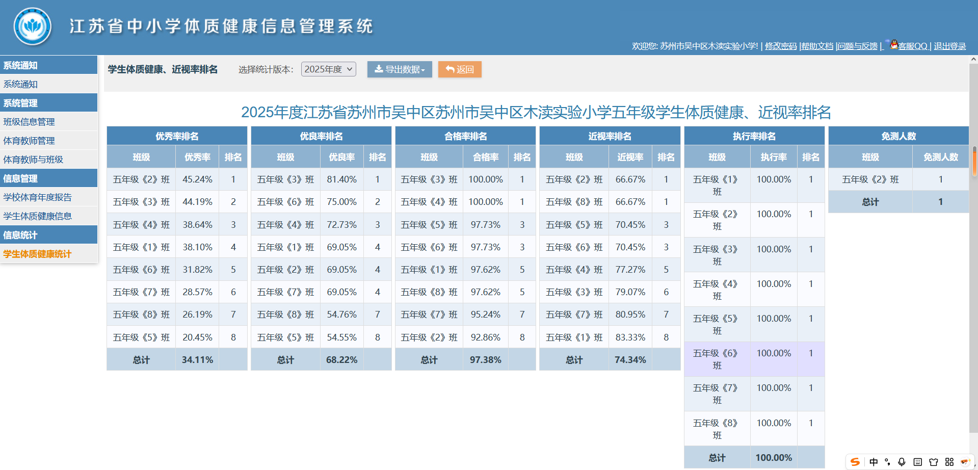Screen dimensions: 978x470
Task: Click the shirt skin icon in the IME bar
Action: pyautogui.click(x=933, y=462)
